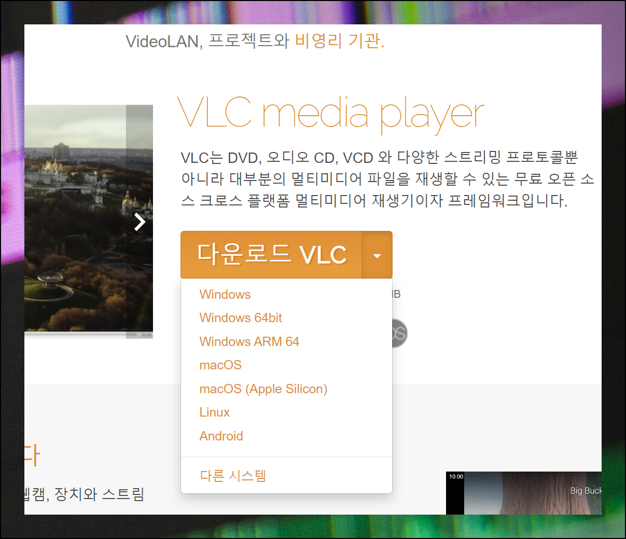Open the Big Buck video thumbnail
Viewport: 626px width, 539px height.
coord(524,493)
